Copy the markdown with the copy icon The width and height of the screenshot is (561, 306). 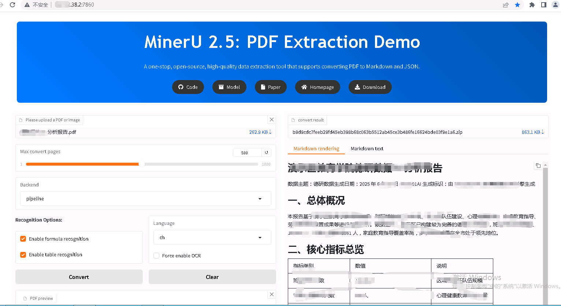pyautogui.click(x=538, y=166)
